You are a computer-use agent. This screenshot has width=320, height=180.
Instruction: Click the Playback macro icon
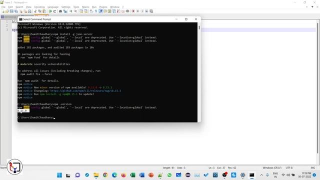pos(142,11)
